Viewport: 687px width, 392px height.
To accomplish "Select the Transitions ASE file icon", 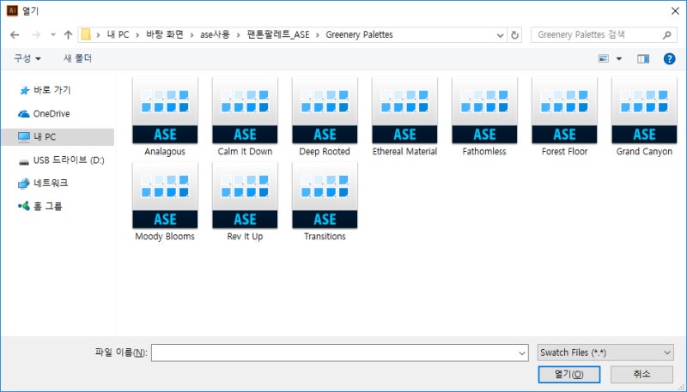I will click(x=325, y=195).
